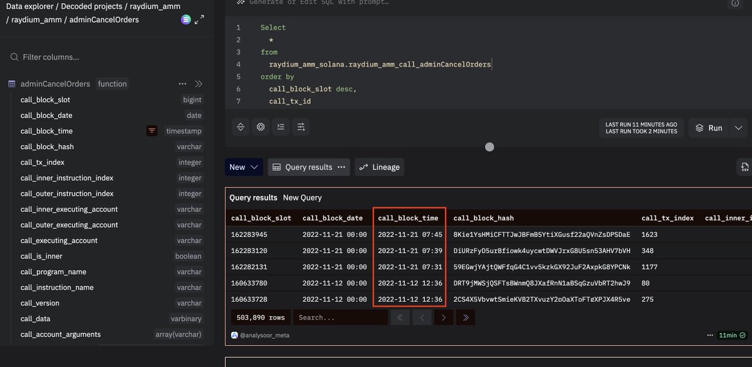
Task: Select the New Query sub-tab
Action: pyautogui.click(x=302, y=198)
